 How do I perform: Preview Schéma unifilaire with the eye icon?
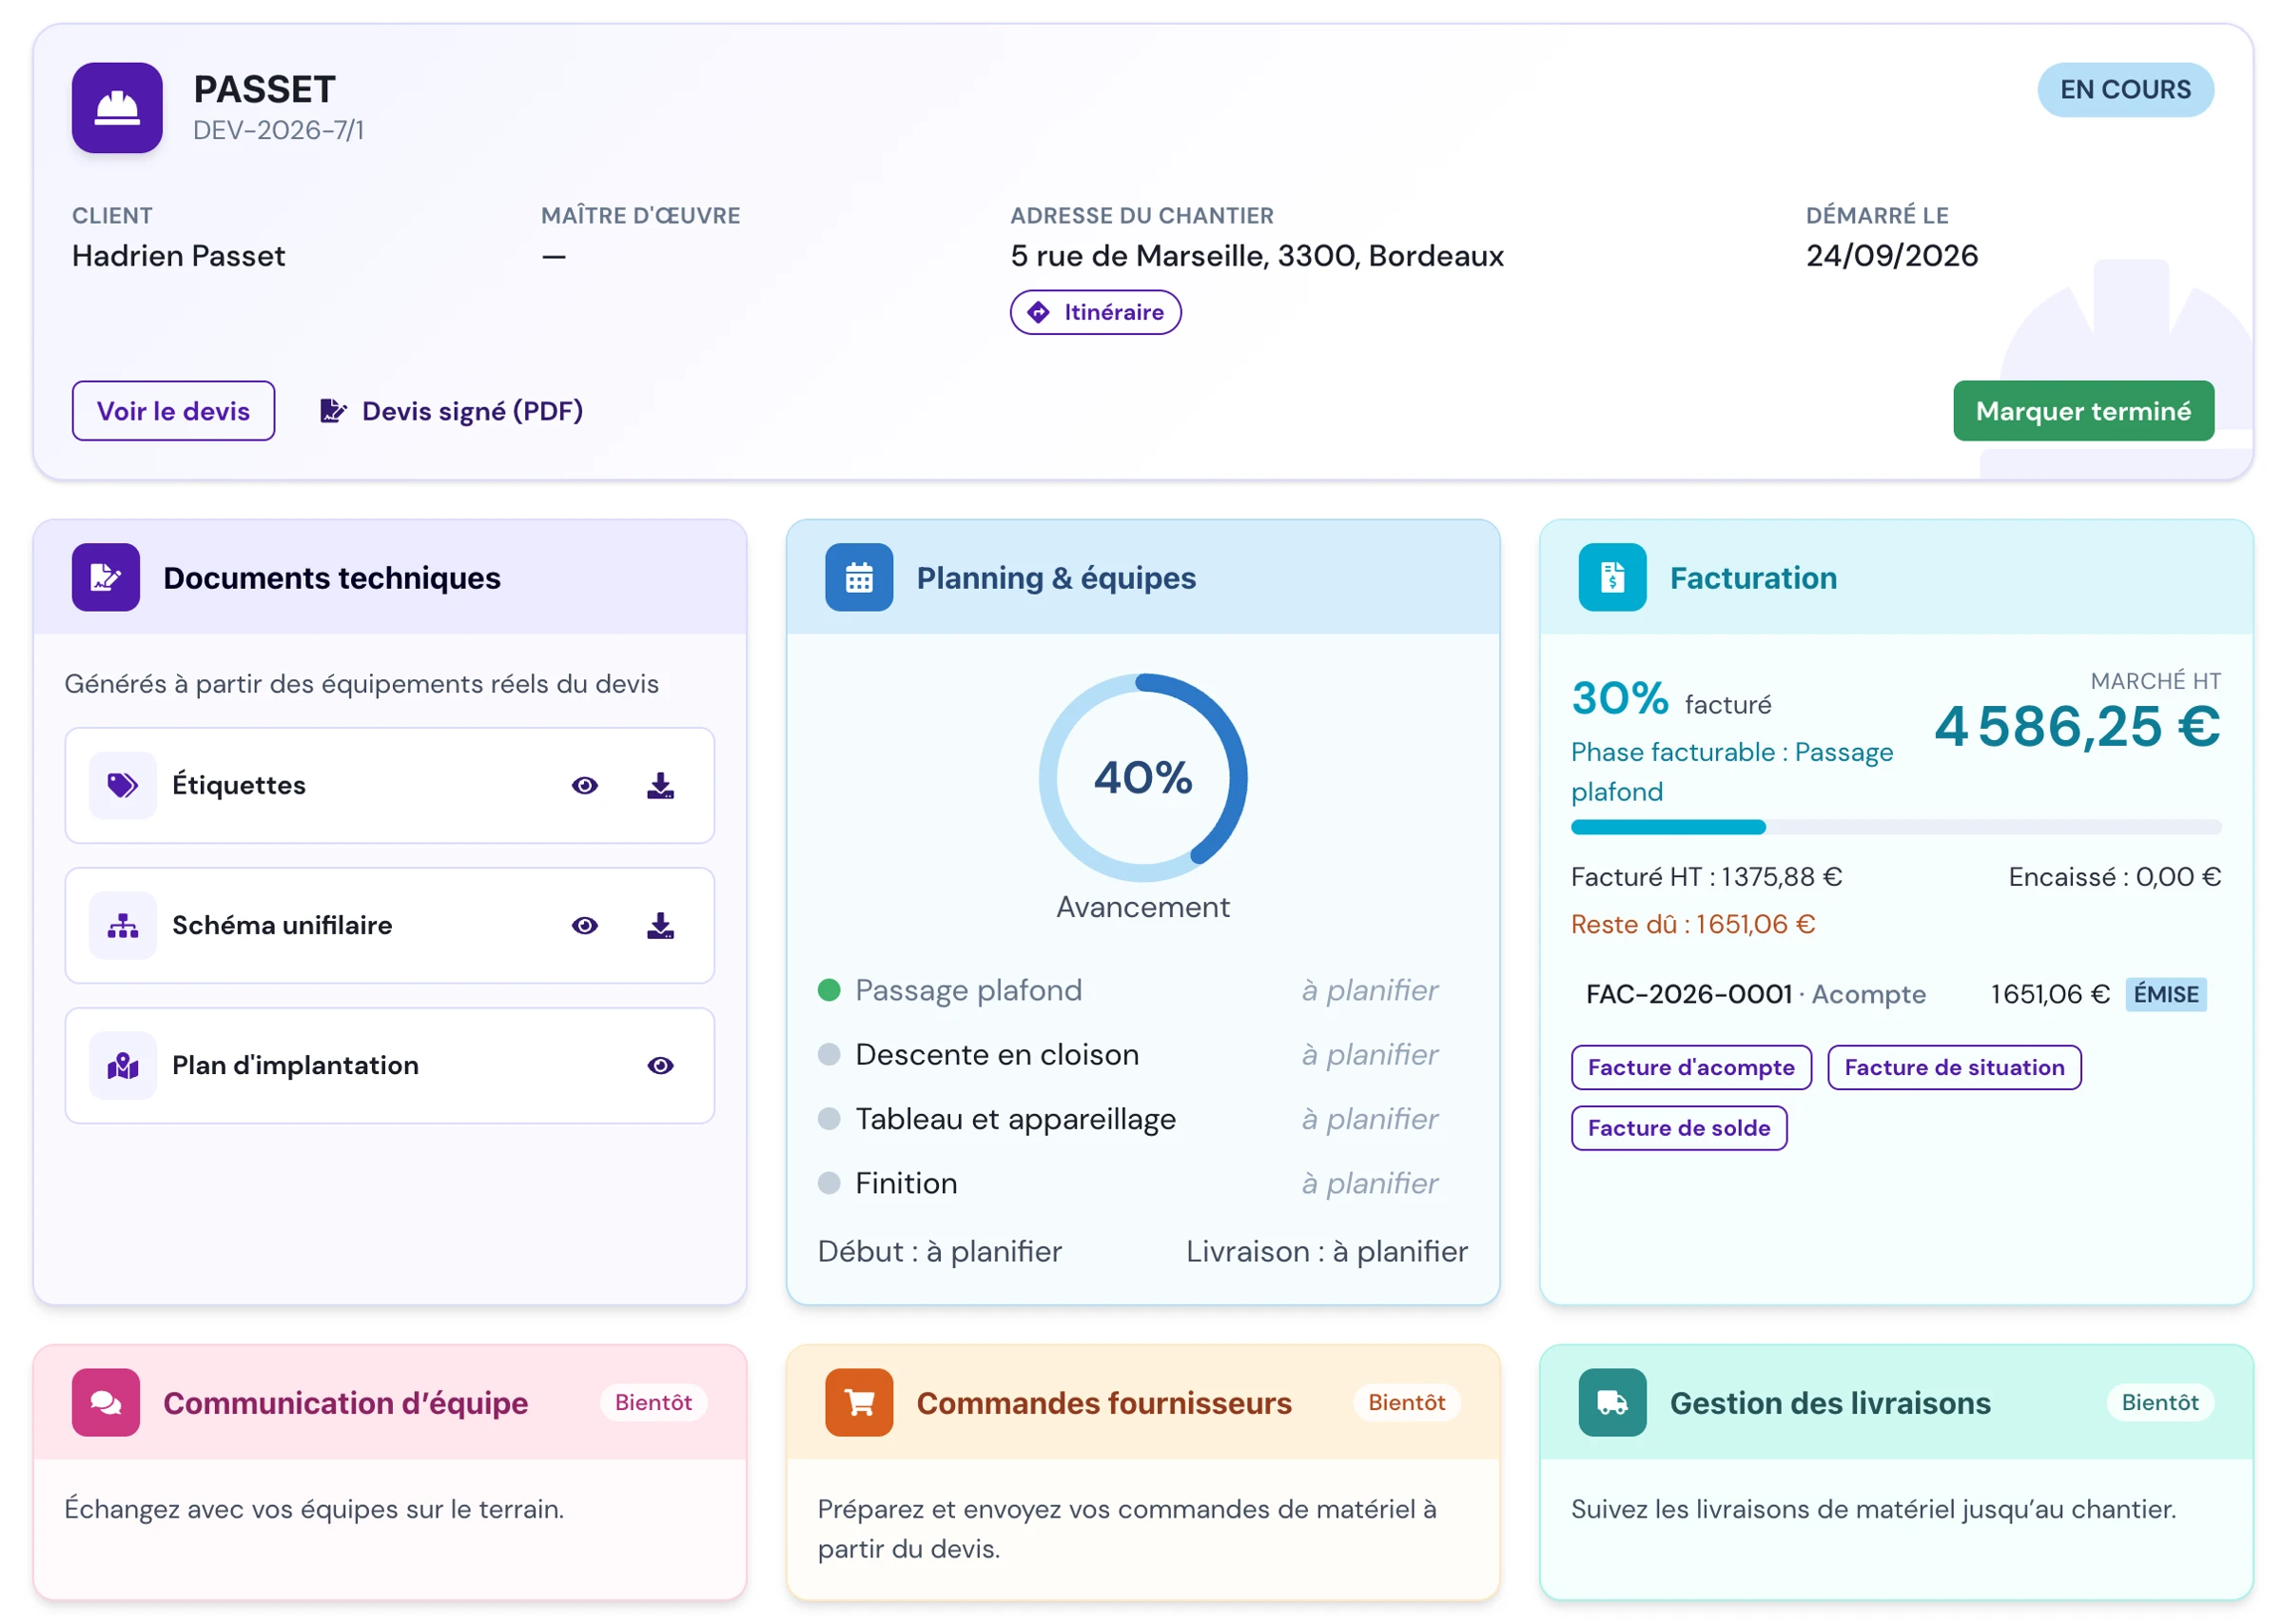pos(585,925)
